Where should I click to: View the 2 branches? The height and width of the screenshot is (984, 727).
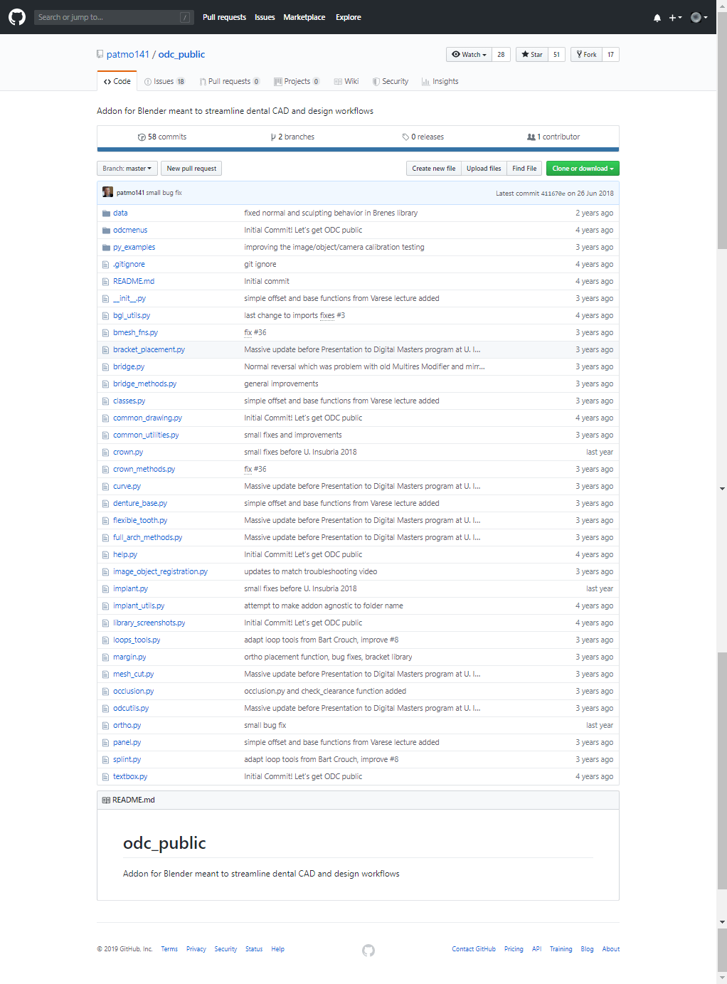(292, 137)
